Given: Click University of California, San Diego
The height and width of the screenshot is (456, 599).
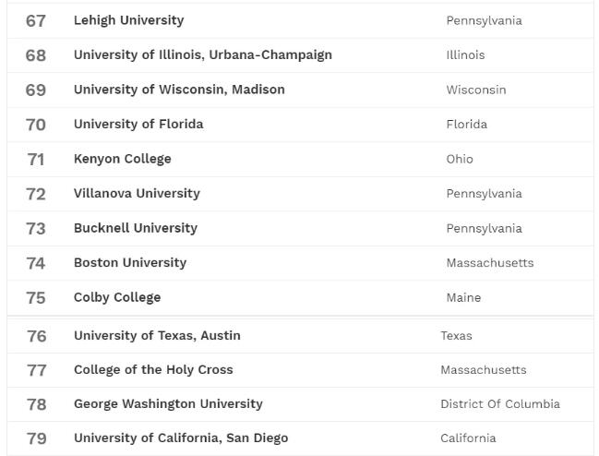Looking at the screenshot, I should click(181, 438).
